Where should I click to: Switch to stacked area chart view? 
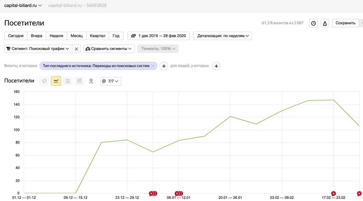pos(67,81)
